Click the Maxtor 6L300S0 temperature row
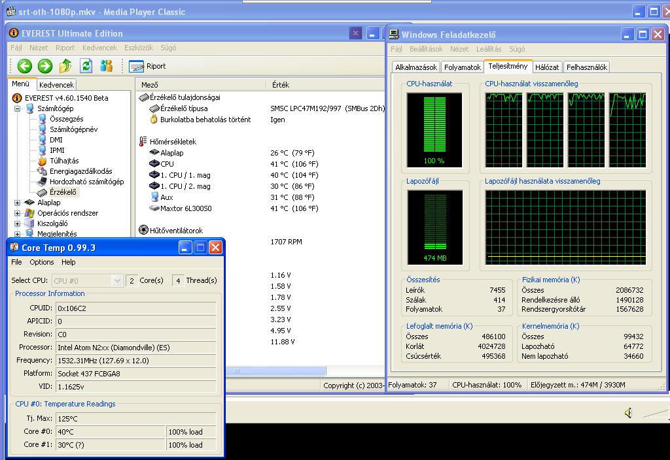Image resolution: width=670 pixels, height=460 pixels. point(262,208)
